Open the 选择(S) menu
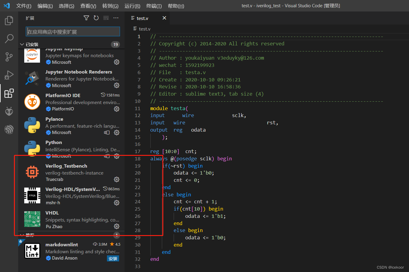Viewport: 409px width, 272px height. tap(67, 6)
